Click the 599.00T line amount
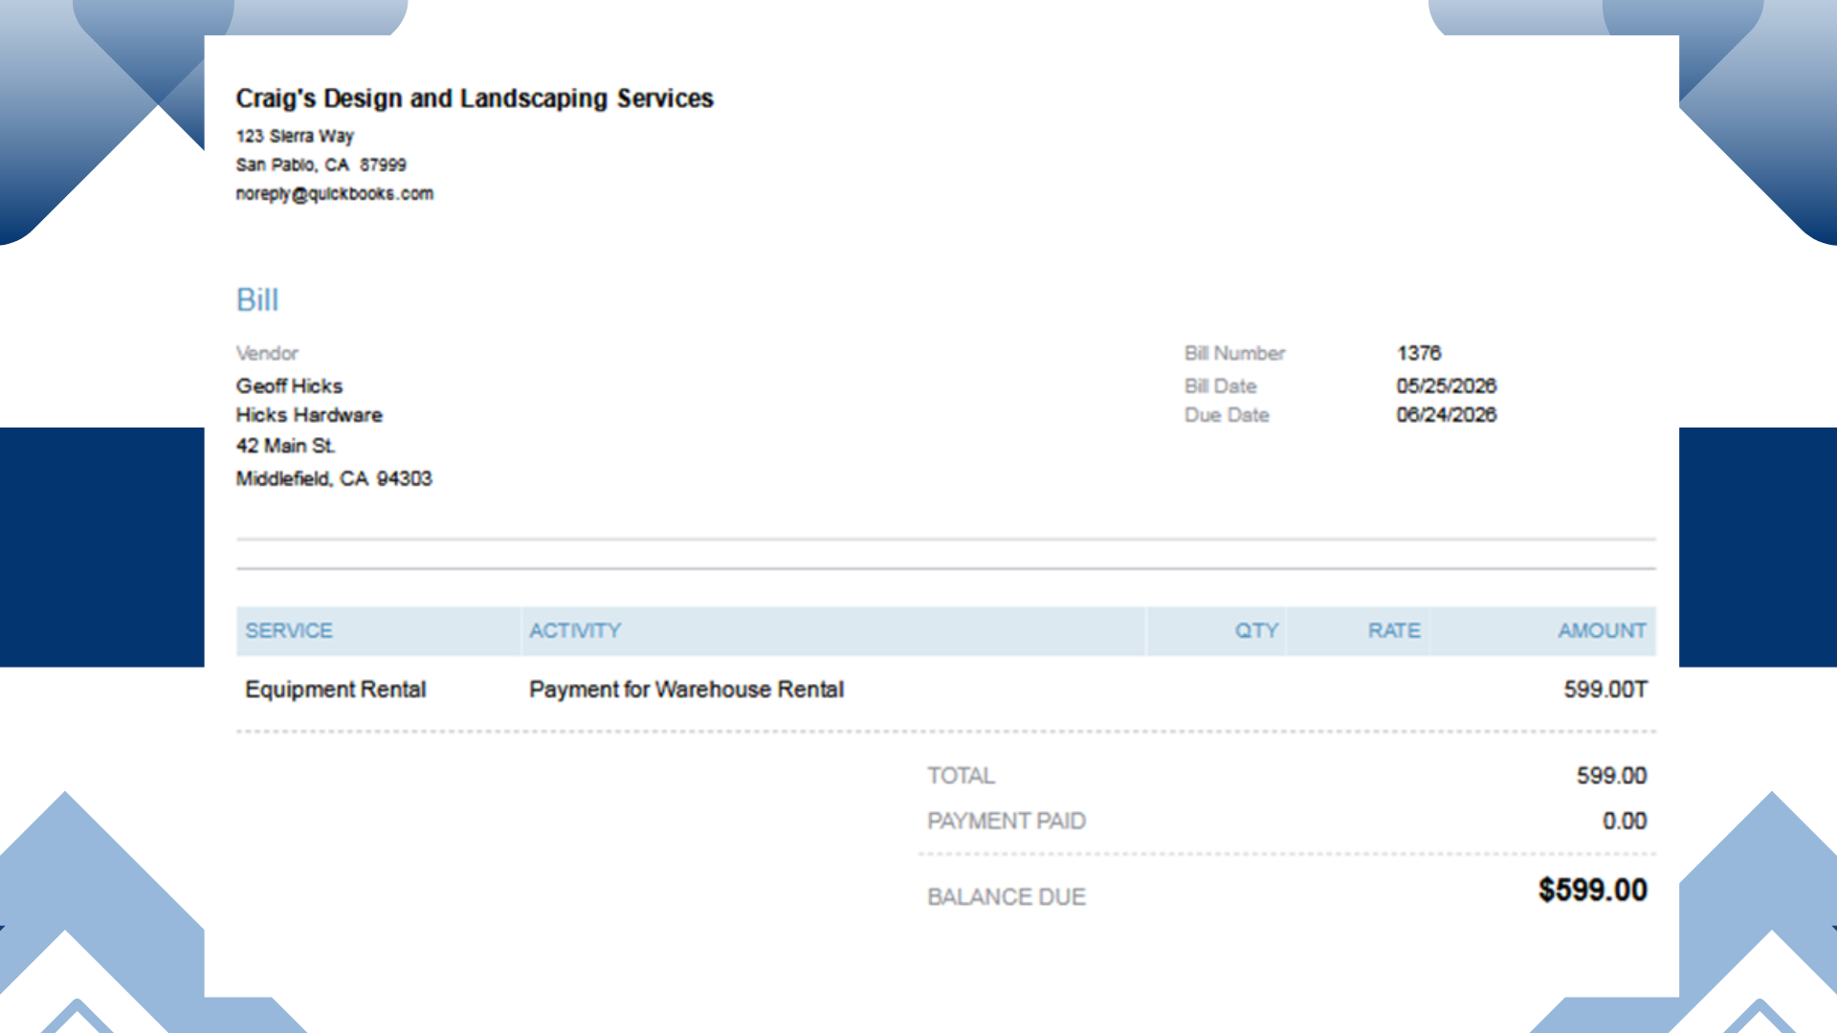 (x=1605, y=690)
